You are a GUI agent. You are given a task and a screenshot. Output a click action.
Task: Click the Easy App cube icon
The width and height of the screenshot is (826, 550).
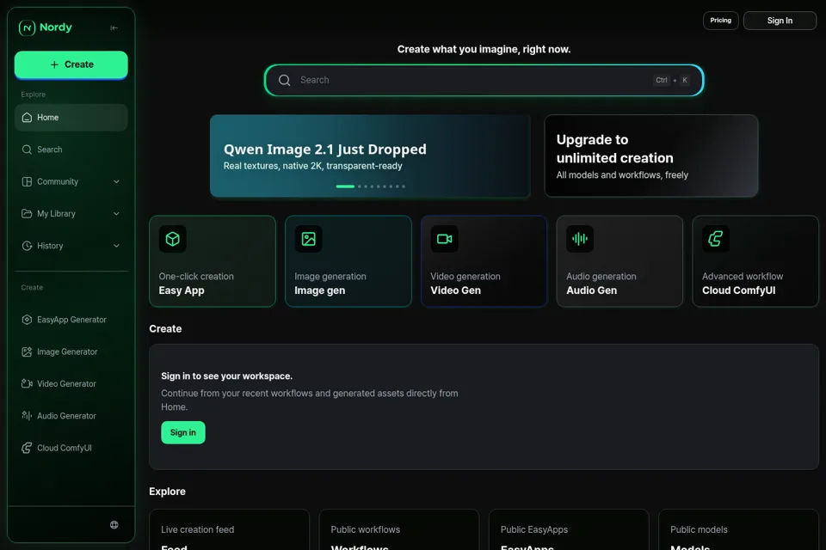(173, 239)
